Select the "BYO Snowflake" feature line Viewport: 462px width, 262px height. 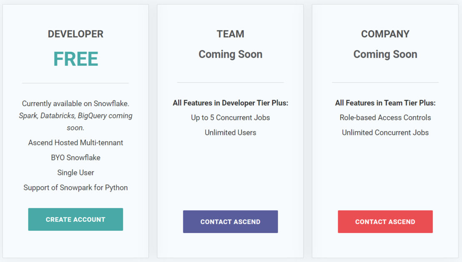tap(75, 158)
